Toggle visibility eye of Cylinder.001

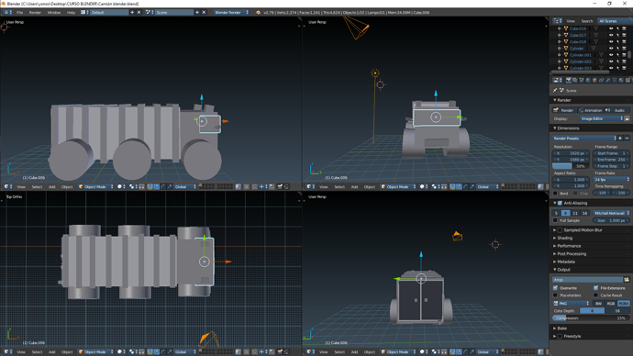tap(611, 55)
